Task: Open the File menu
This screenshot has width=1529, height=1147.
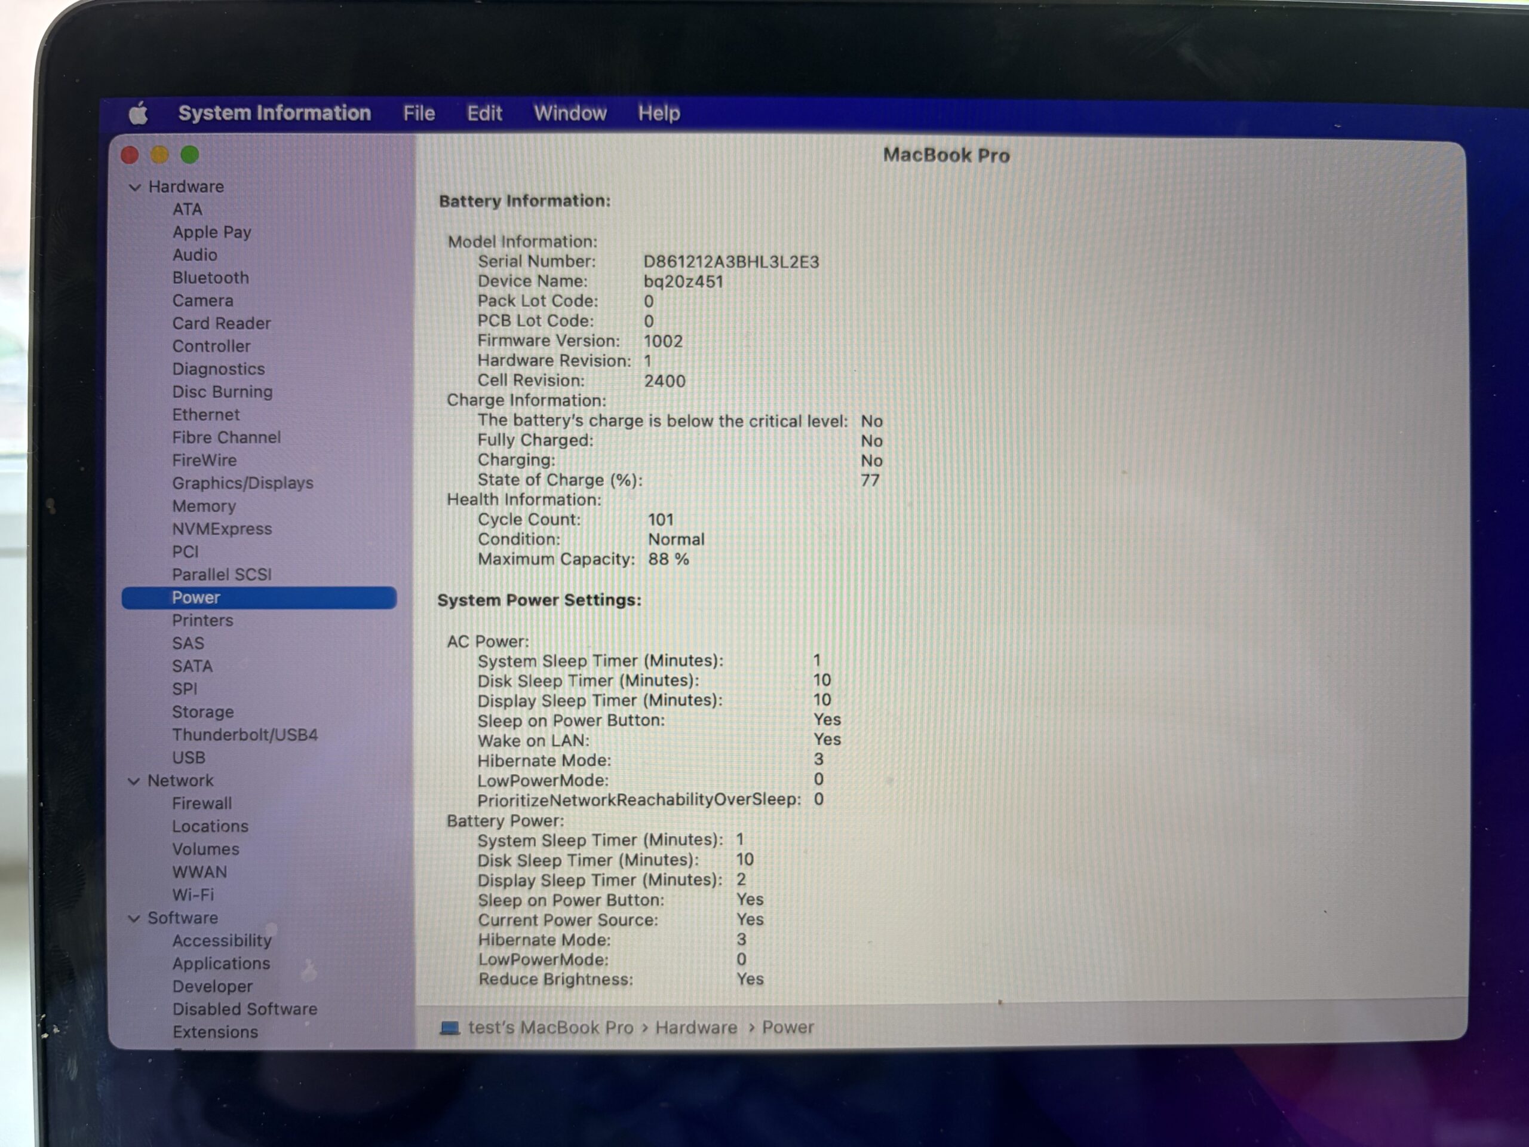Action: pos(419,113)
